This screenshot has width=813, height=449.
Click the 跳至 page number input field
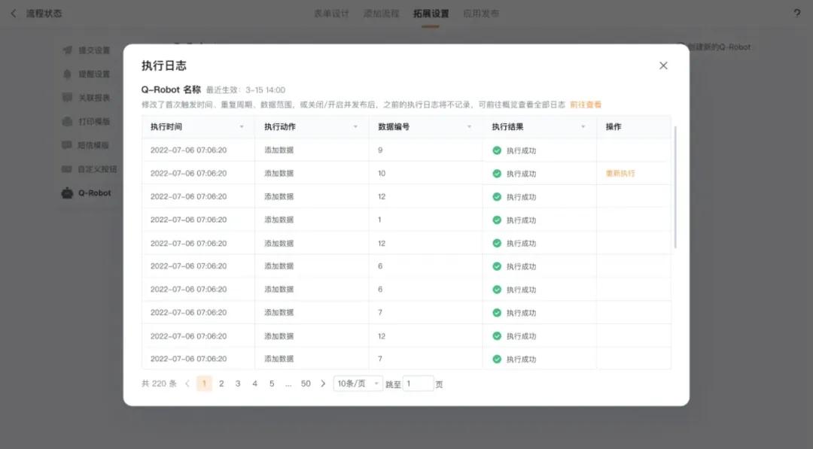point(418,384)
